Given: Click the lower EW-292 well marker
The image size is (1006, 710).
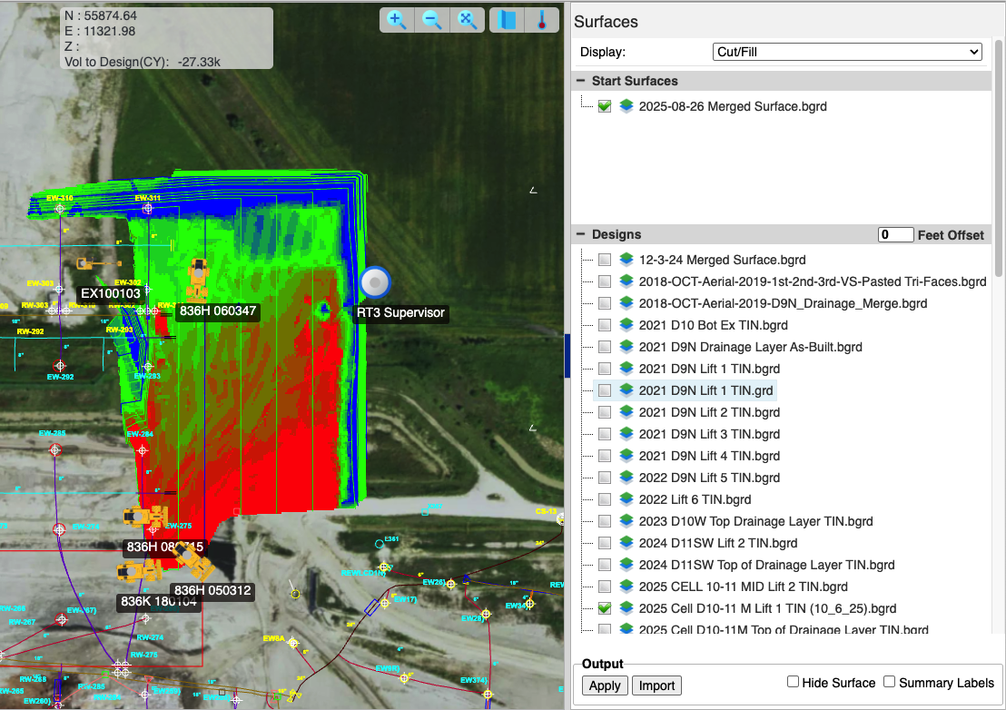Looking at the screenshot, I should click(x=60, y=366).
